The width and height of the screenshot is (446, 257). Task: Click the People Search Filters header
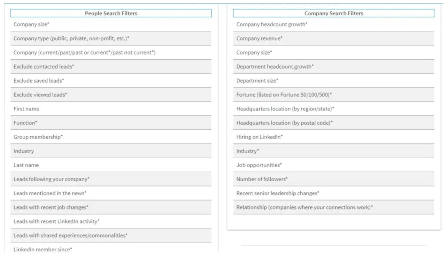pos(111,13)
